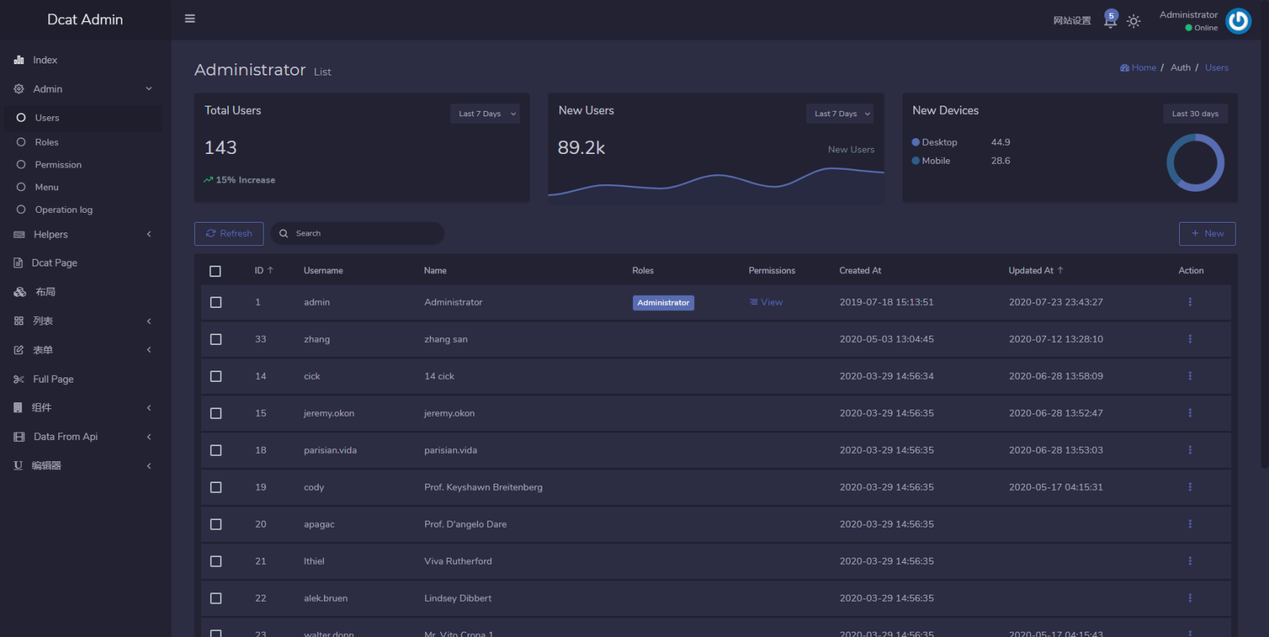Click the New Devices donut chart
Viewport: 1269px width, 637px height.
pos(1195,162)
